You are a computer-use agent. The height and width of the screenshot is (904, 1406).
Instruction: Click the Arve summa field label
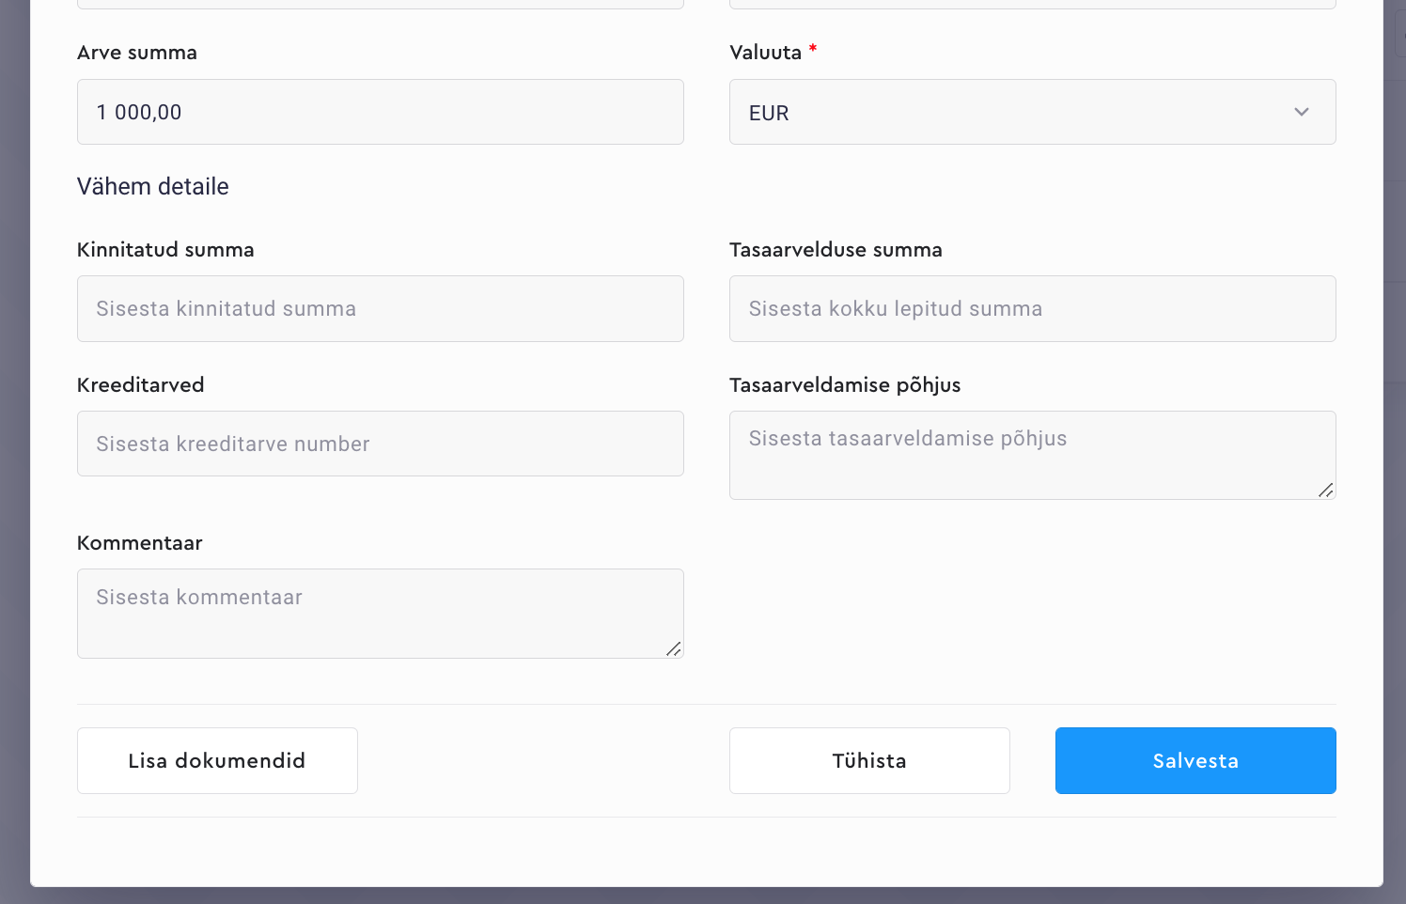tap(137, 53)
